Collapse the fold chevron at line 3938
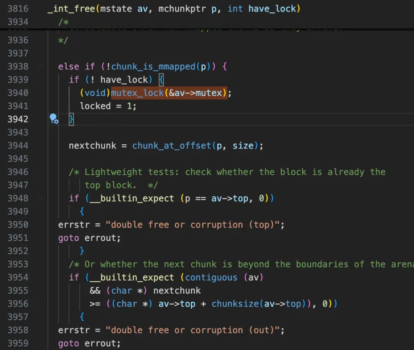Image resolution: width=414 pixels, height=350 pixels. pyautogui.click(x=40, y=67)
